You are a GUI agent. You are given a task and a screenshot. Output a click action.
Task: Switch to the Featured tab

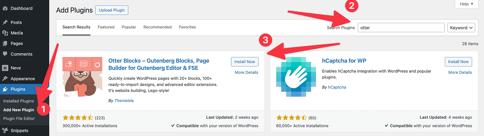tap(106, 27)
